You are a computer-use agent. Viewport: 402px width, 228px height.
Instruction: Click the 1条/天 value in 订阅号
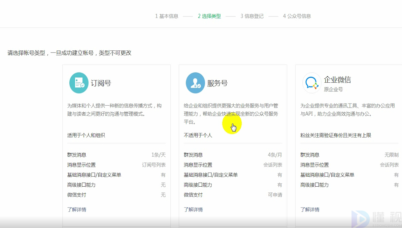(159, 155)
